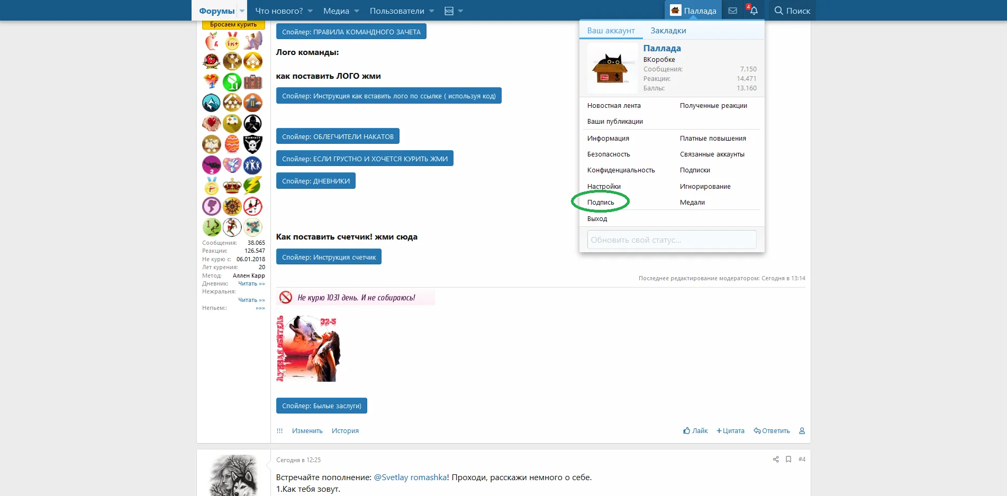Click the white rabbit on pink heart medal
The image size is (1007, 496).
(232, 165)
